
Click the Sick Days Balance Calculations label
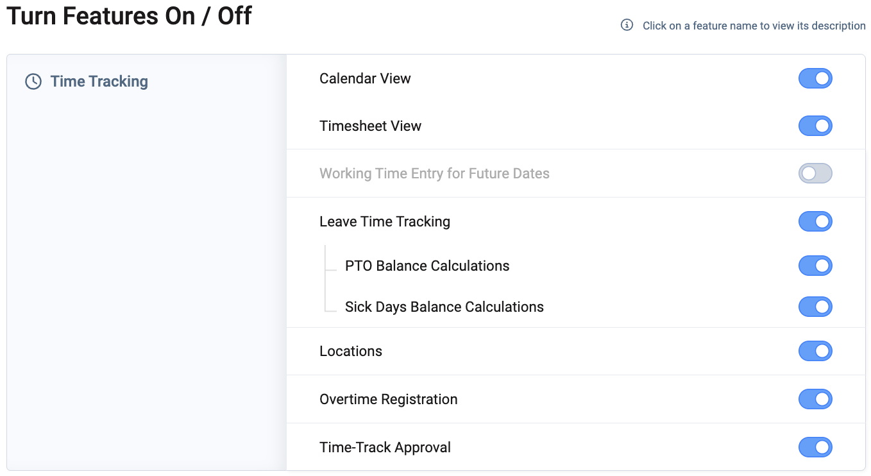coord(444,307)
